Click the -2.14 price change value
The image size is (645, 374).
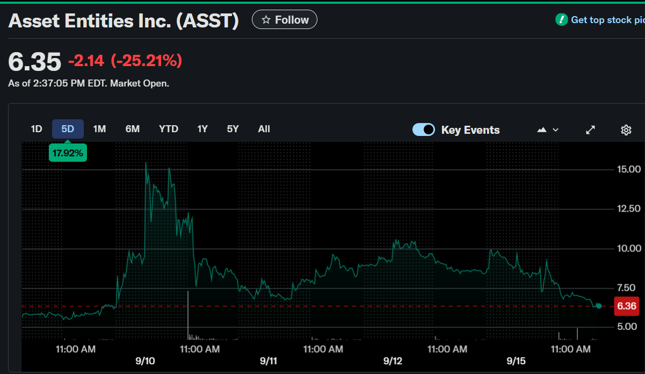[86, 61]
